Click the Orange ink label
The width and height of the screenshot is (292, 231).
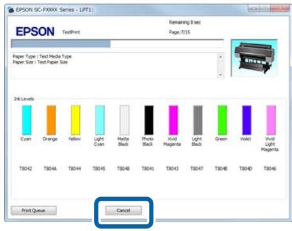[50, 139]
